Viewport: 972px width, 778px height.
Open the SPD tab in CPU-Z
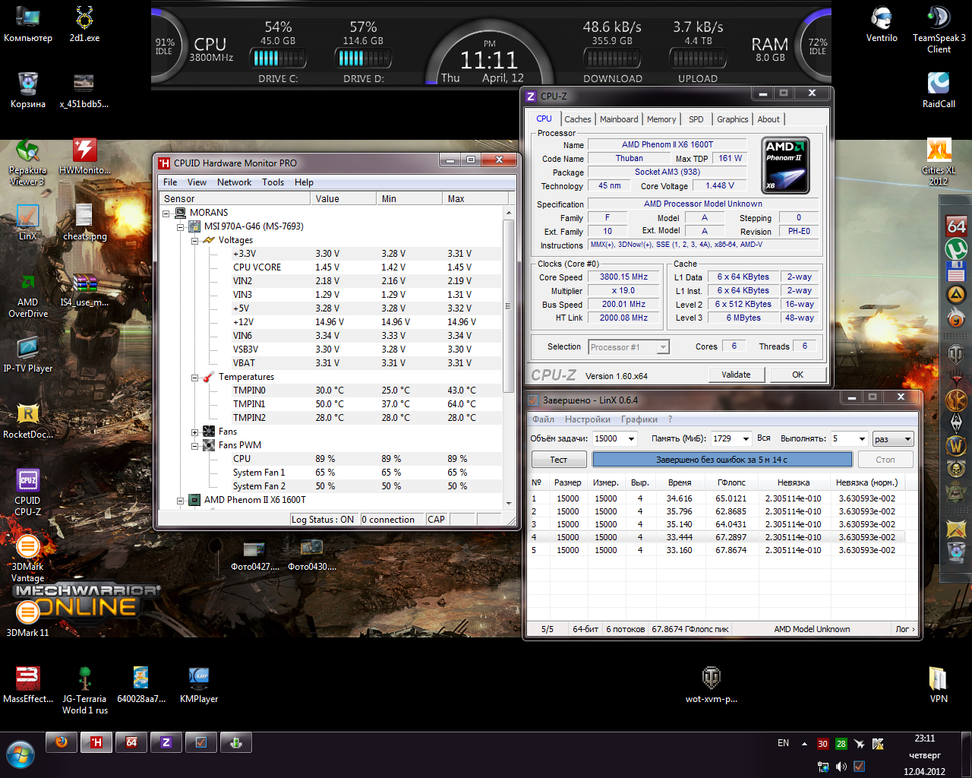[696, 119]
